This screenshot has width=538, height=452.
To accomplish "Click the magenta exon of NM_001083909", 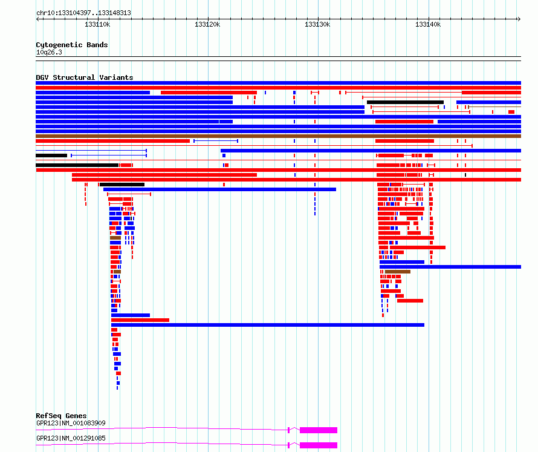I will click(x=319, y=430).
